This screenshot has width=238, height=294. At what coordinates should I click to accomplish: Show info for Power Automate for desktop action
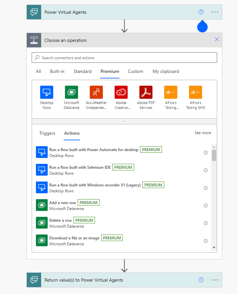[x=206, y=153]
